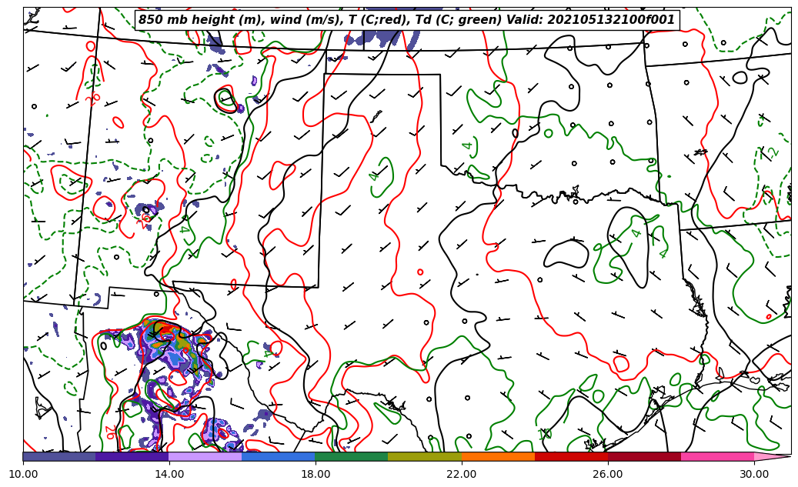Click the orange 22–24 colorbar segment

click(498, 457)
